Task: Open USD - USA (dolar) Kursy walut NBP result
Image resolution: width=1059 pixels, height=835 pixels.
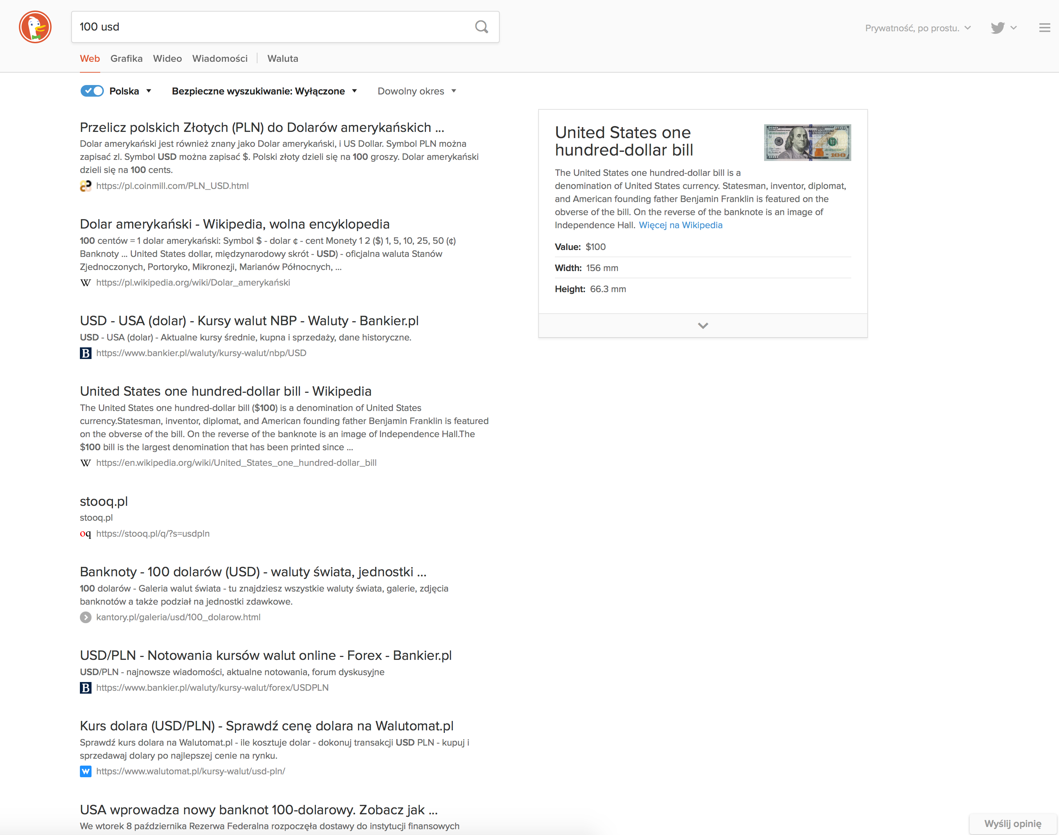Action: (x=249, y=321)
